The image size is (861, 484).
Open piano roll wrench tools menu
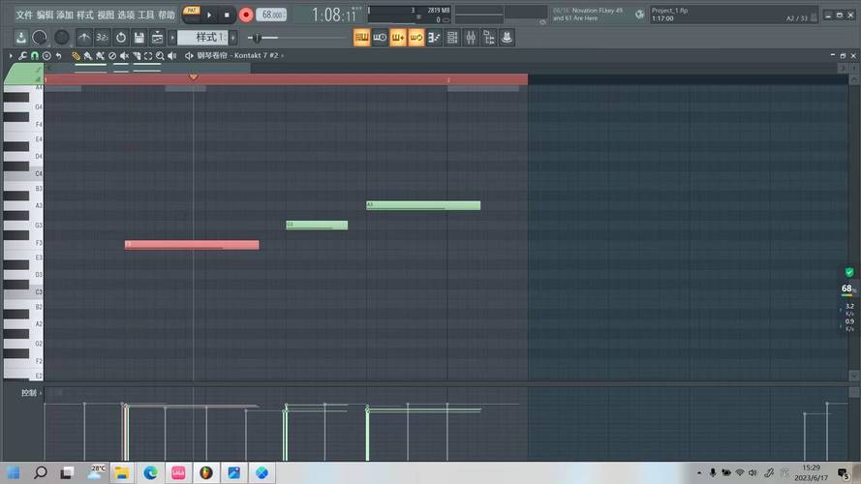click(22, 56)
